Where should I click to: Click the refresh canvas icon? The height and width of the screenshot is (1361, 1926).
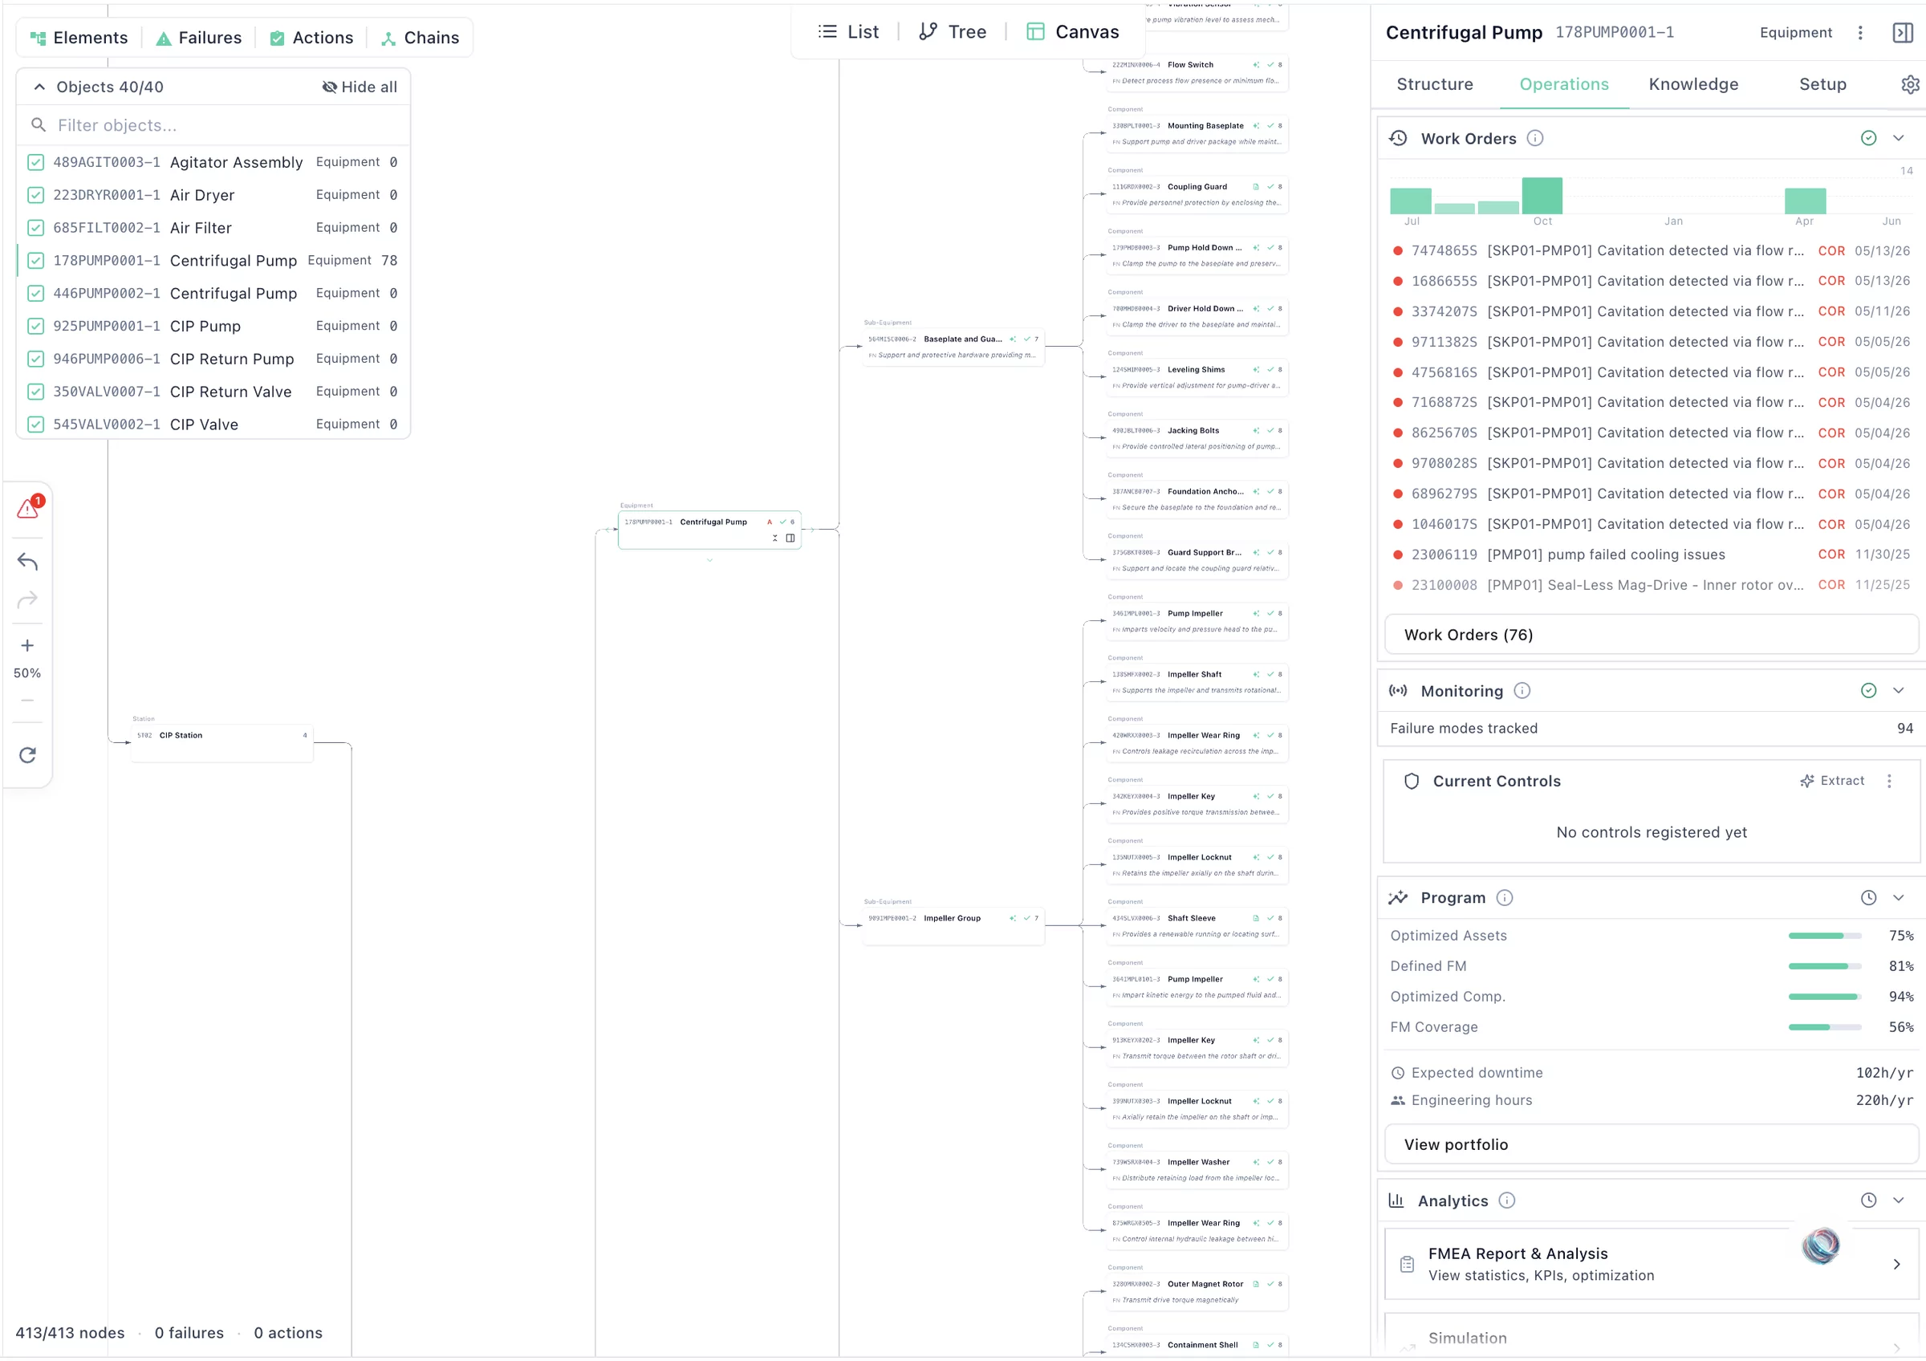(27, 756)
